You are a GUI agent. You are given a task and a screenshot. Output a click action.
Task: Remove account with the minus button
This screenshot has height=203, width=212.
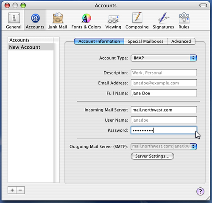coord(20,190)
